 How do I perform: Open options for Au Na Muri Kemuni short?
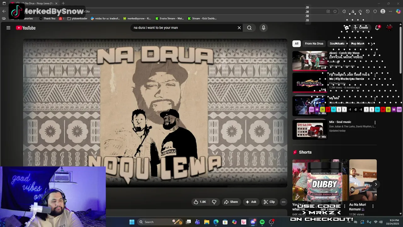pos(373,206)
